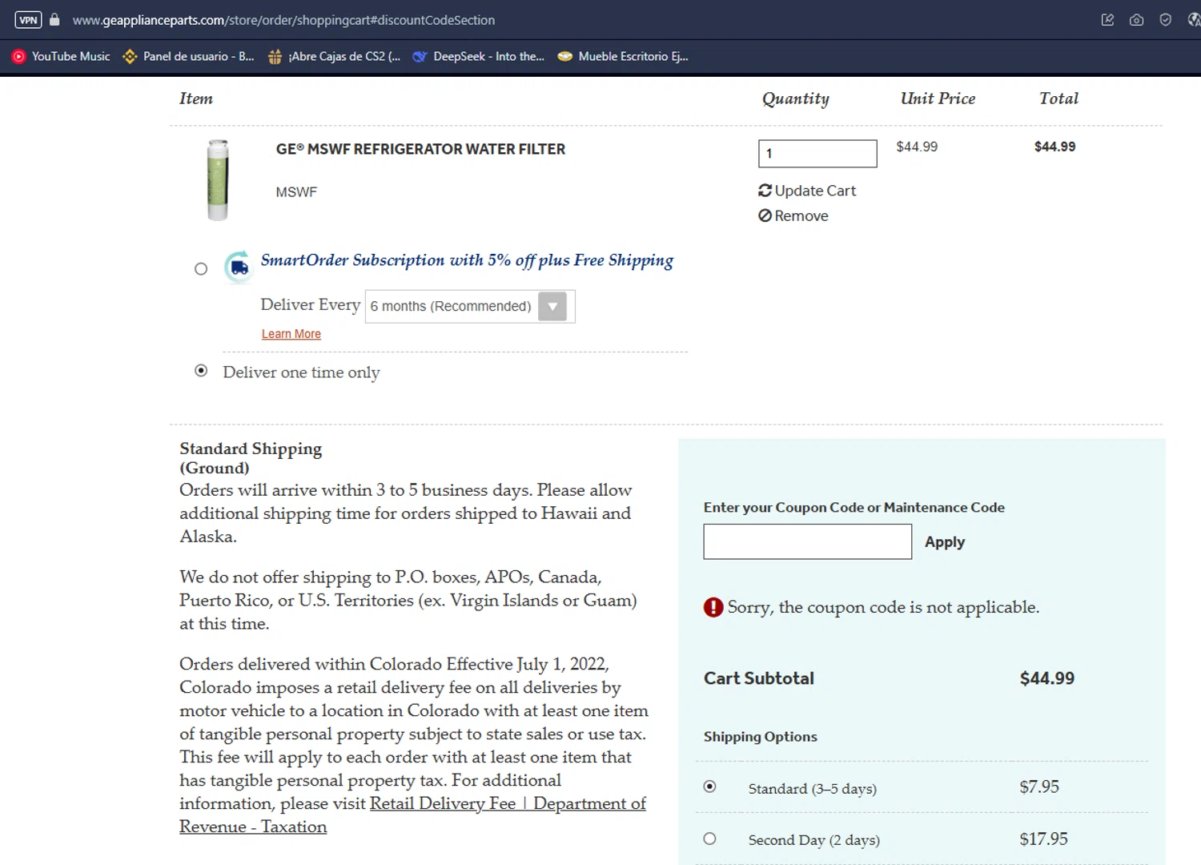This screenshot has width=1201, height=865.
Task: Click the $17.95 second day price
Action: [1043, 839]
